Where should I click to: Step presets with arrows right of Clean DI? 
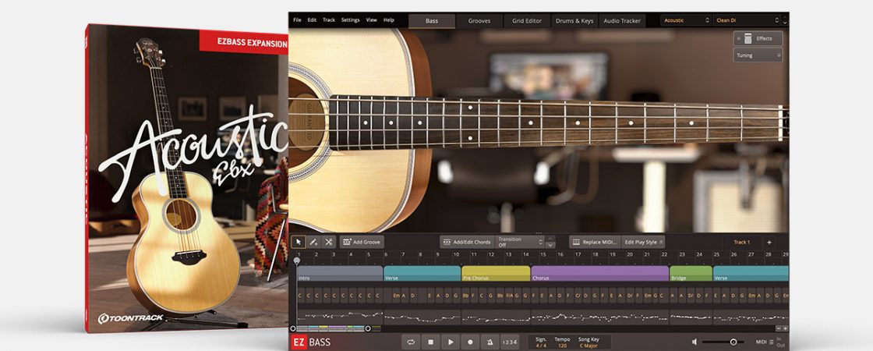784,20
